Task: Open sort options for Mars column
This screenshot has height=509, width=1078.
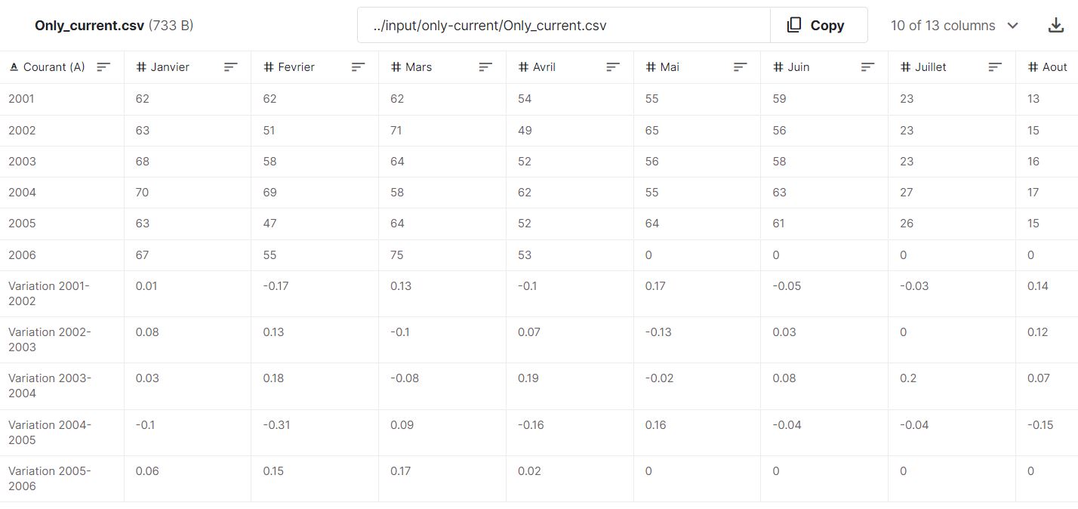Action: pyautogui.click(x=486, y=67)
